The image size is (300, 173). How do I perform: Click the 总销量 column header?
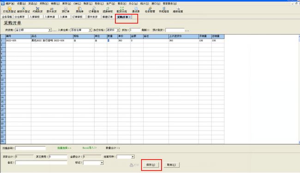pos(218,36)
